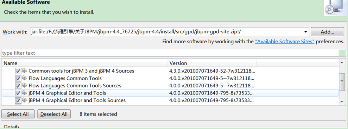Screen dimensions: 348x129
Task: Select jBPM 4 Graphical Editor and Tools Sources text
Action: pyautogui.click(x=77, y=100)
